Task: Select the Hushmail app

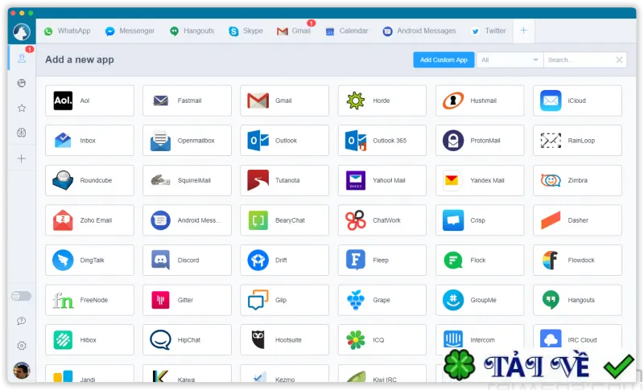Action: click(x=480, y=101)
